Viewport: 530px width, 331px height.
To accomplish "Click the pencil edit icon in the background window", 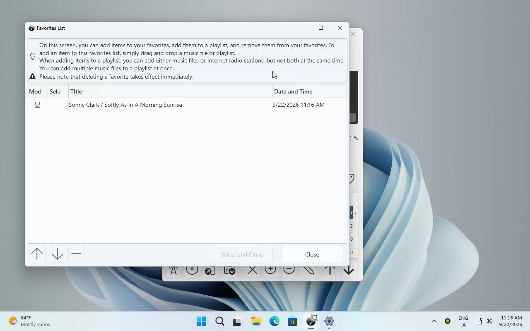I will click(x=308, y=271).
